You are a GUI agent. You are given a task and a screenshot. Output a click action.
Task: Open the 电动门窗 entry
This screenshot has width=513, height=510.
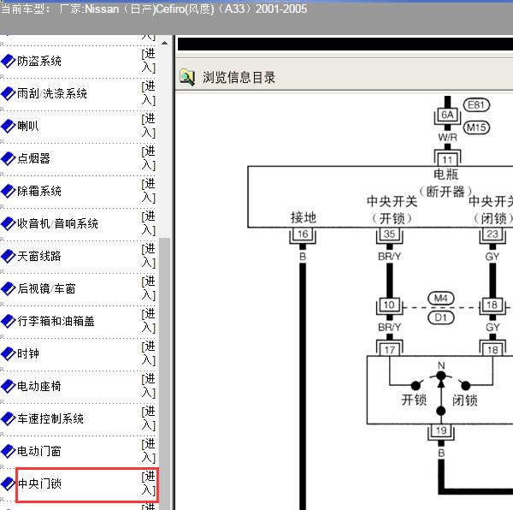tap(39, 451)
